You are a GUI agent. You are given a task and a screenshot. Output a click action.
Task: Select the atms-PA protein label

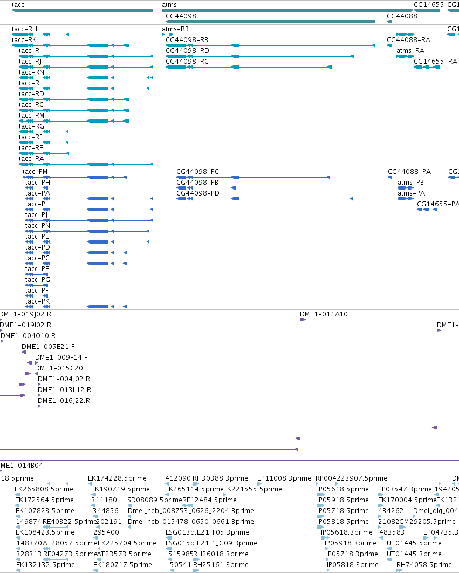click(411, 193)
